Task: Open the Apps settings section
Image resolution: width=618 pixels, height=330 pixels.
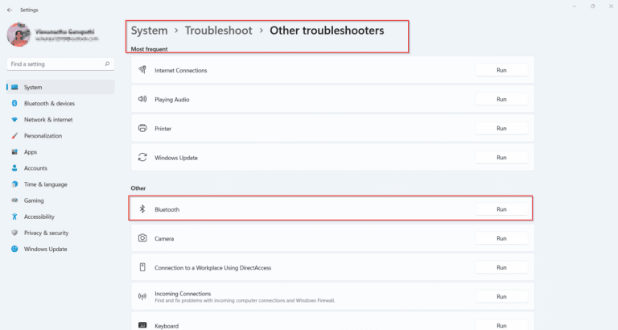Action: click(31, 152)
